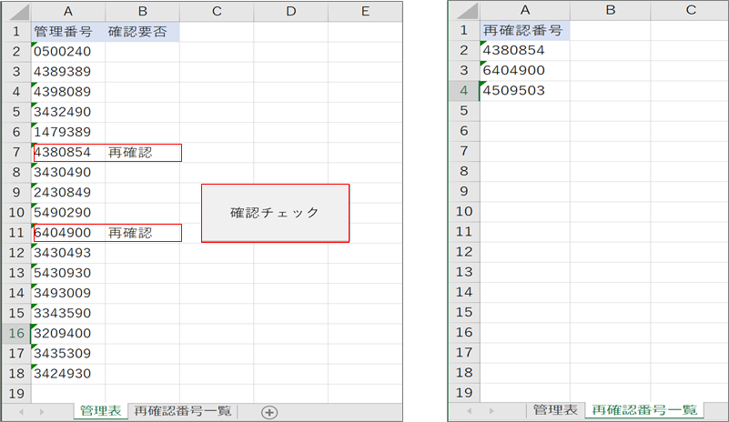Select 再確認 cell beside 4380854
729x422 pixels.
142,153
